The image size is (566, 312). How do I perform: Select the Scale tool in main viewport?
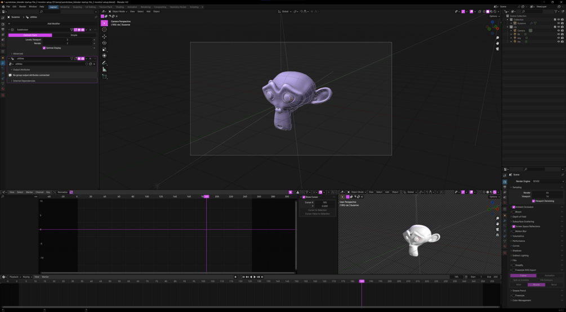click(x=104, y=49)
